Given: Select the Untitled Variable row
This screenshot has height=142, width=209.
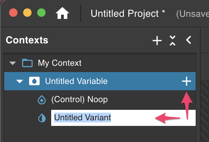Looking at the screenshot, I should coord(100,81).
